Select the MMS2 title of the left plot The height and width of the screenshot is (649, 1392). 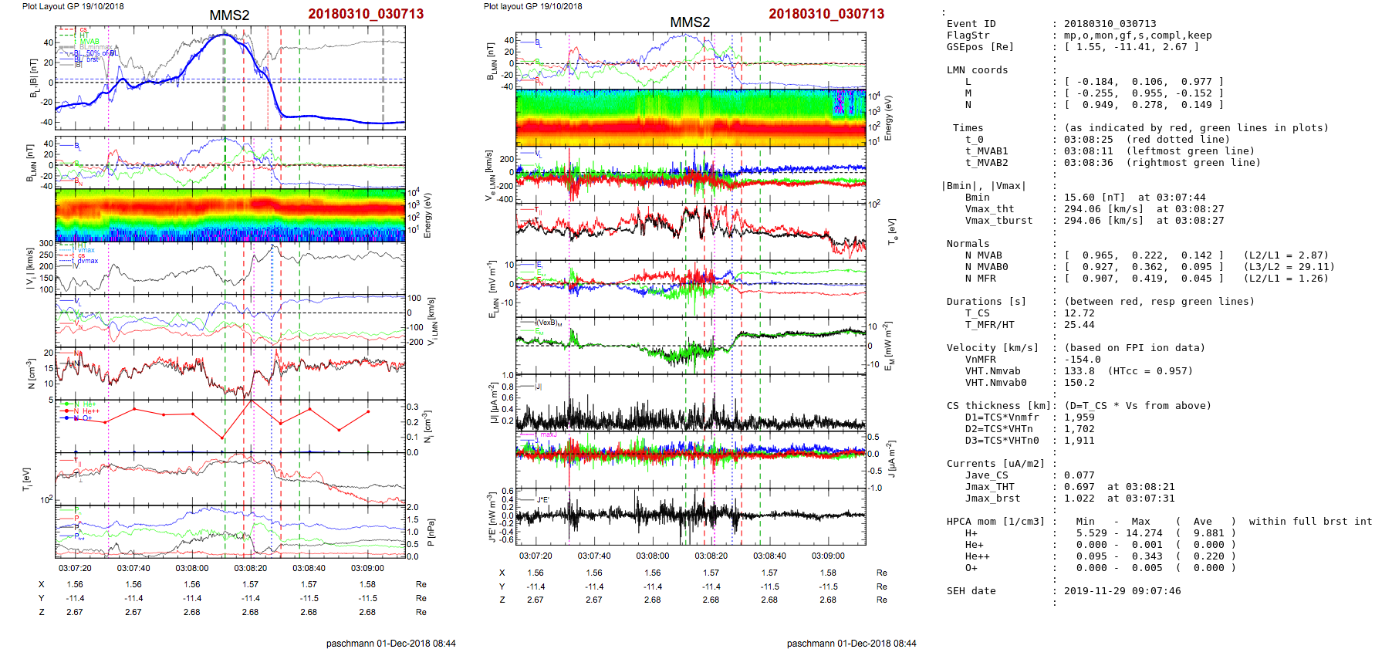pyautogui.click(x=229, y=15)
